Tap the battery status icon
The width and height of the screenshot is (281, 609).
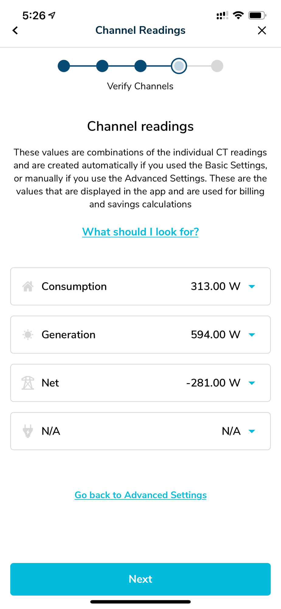257,15
